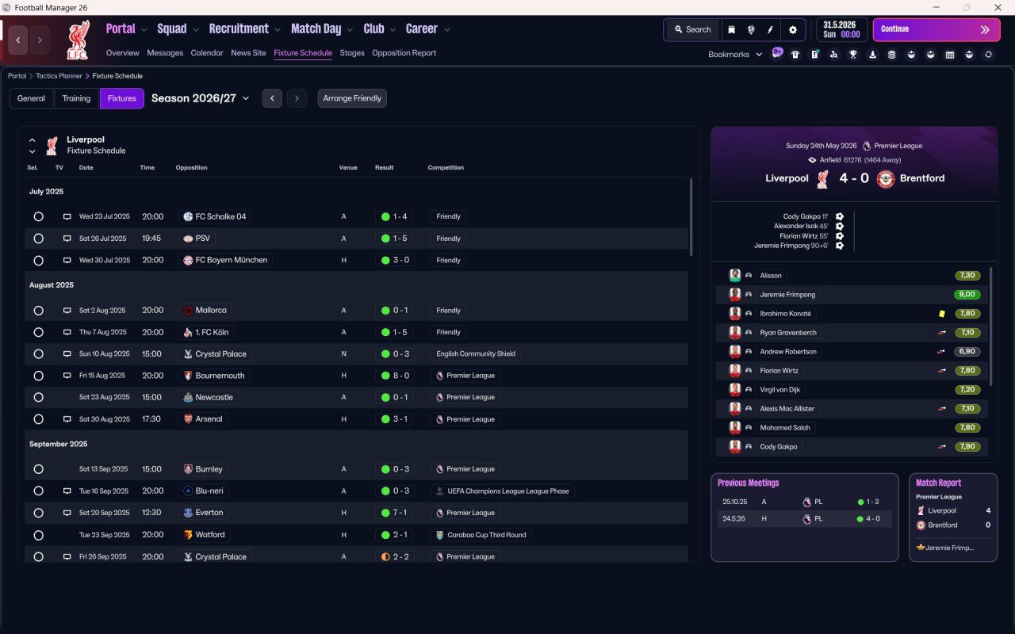Image resolution: width=1015 pixels, height=634 pixels.
Task: Click the Opposition column header
Action: [191, 168]
